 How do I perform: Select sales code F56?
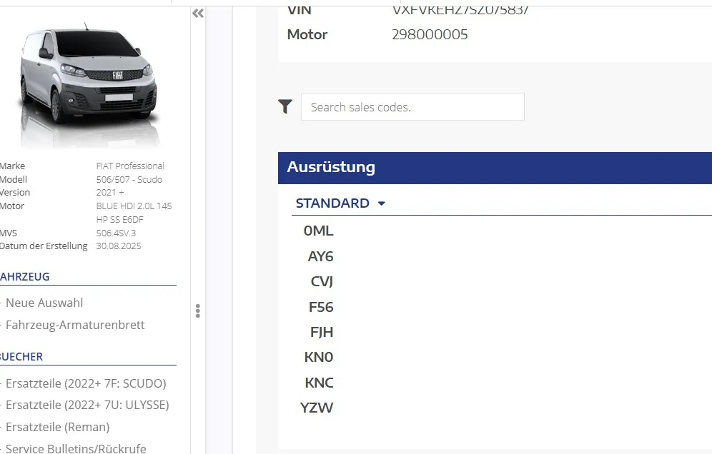(321, 307)
